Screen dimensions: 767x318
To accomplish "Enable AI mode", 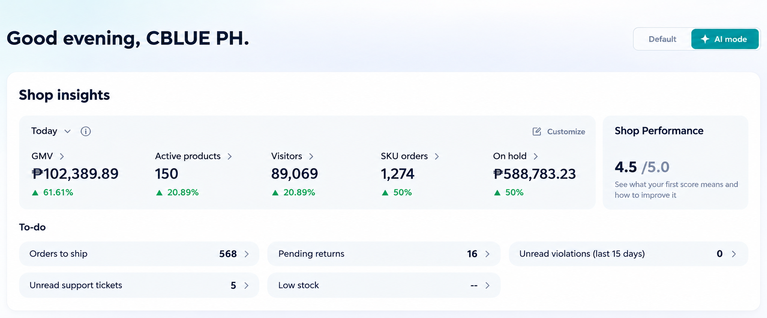I will click(x=725, y=39).
